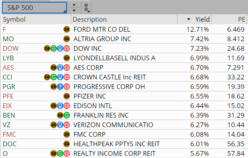Select the VZ ticker symbol
This screenshot has height=158, width=248.
[x=7, y=125]
